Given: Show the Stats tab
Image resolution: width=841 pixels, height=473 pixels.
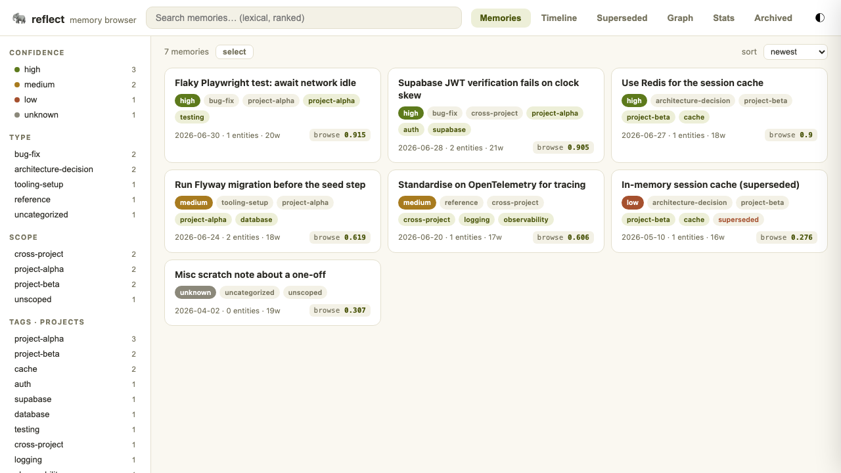Looking at the screenshot, I should click(x=723, y=18).
